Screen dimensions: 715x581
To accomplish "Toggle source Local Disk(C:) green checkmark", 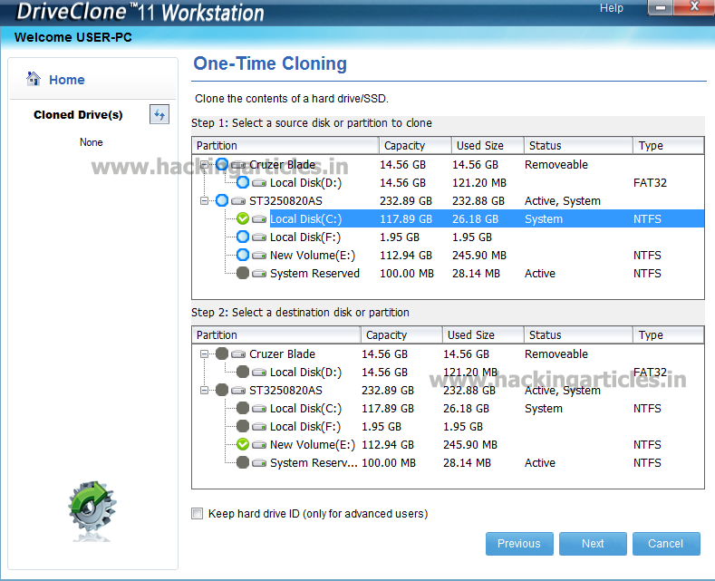I will tap(243, 219).
